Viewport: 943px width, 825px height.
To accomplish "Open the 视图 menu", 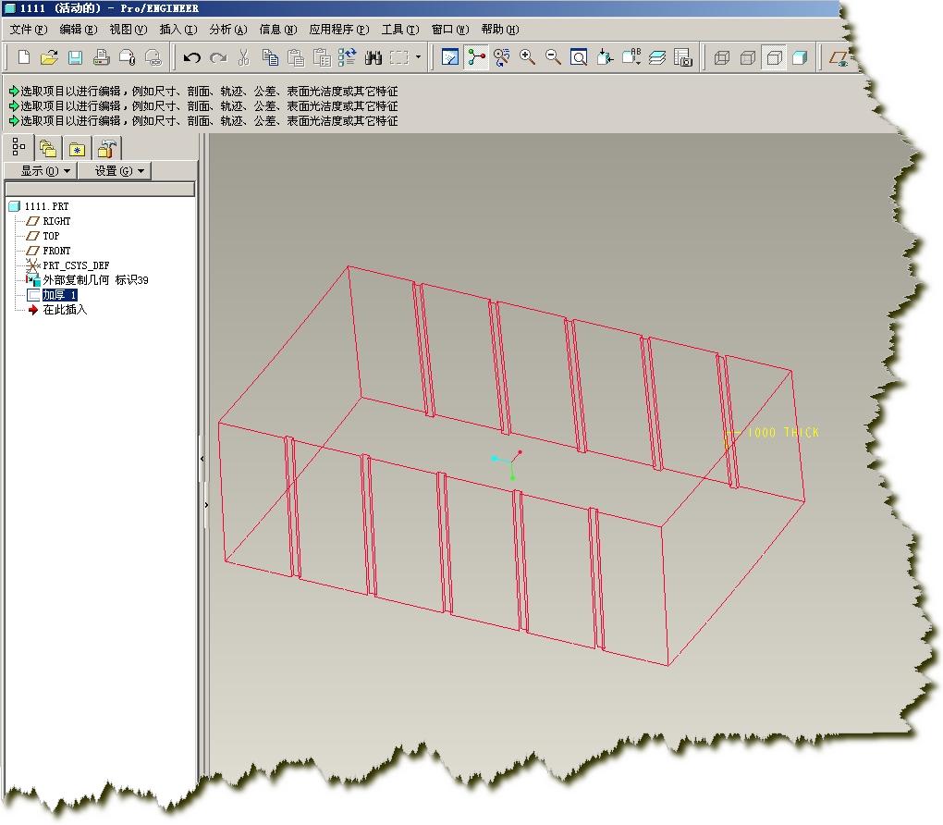I will 129,30.
